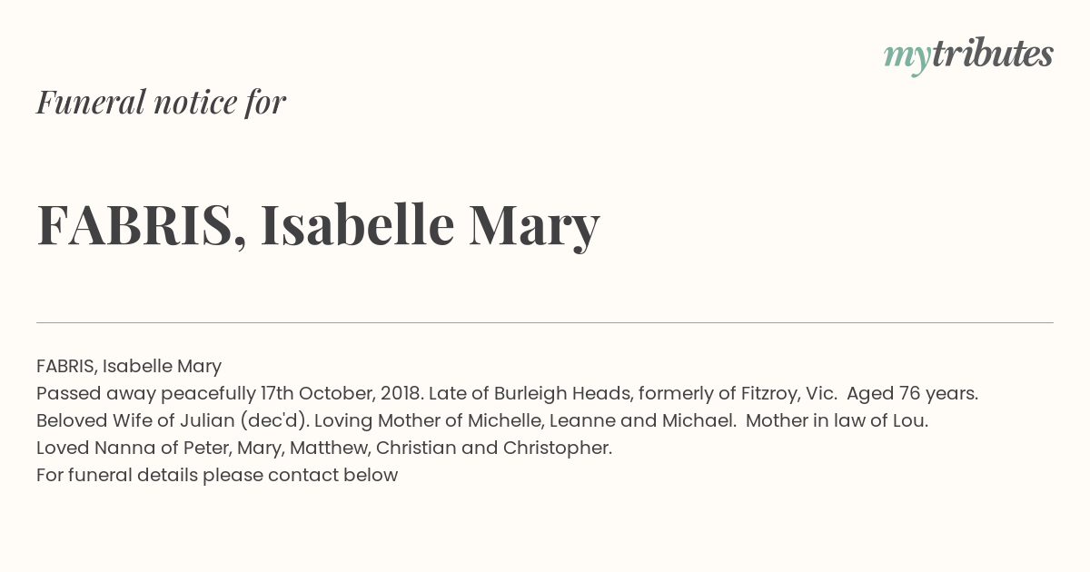The height and width of the screenshot is (572, 1090).
Task: Click the "Mother in law of Lou." text
Action: (837, 420)
